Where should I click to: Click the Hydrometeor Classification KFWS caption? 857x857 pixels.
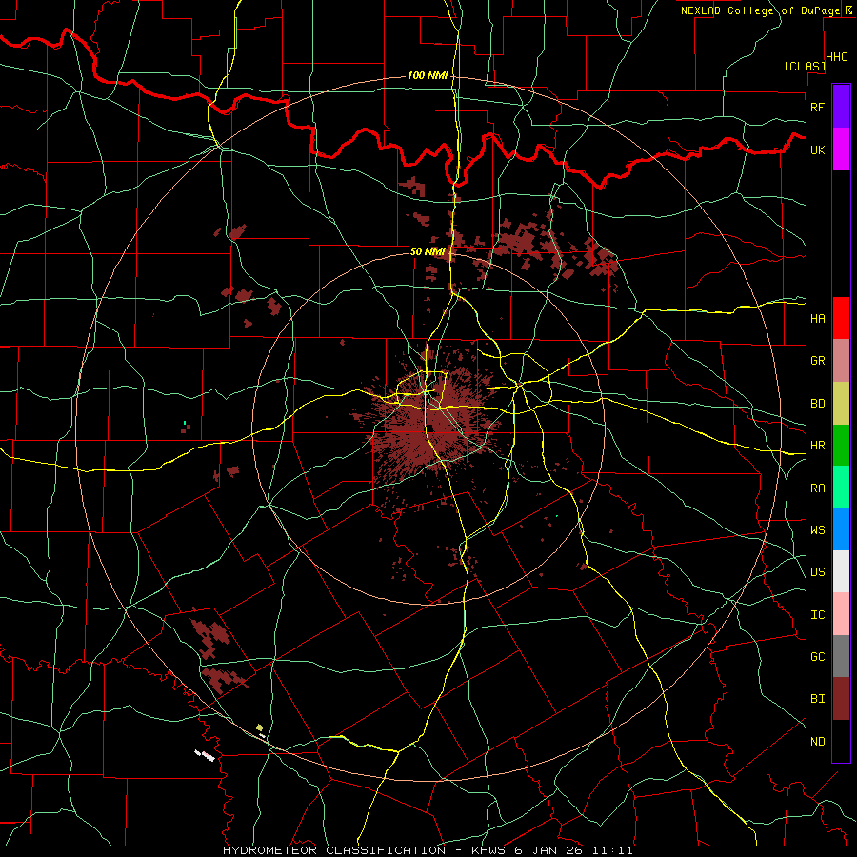(428, 850)
